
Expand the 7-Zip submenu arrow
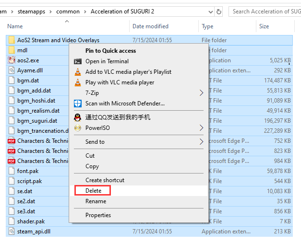tap(201, 93)
